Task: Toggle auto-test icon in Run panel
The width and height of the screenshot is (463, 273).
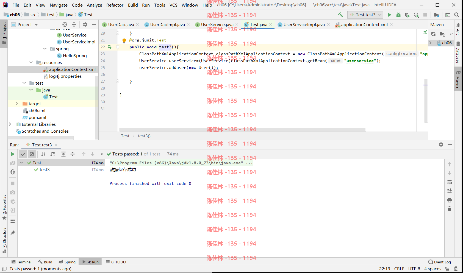Action: tap(13, 172)
